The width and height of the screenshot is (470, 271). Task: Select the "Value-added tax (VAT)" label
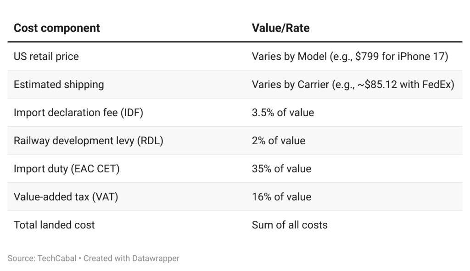click(66, 197)
